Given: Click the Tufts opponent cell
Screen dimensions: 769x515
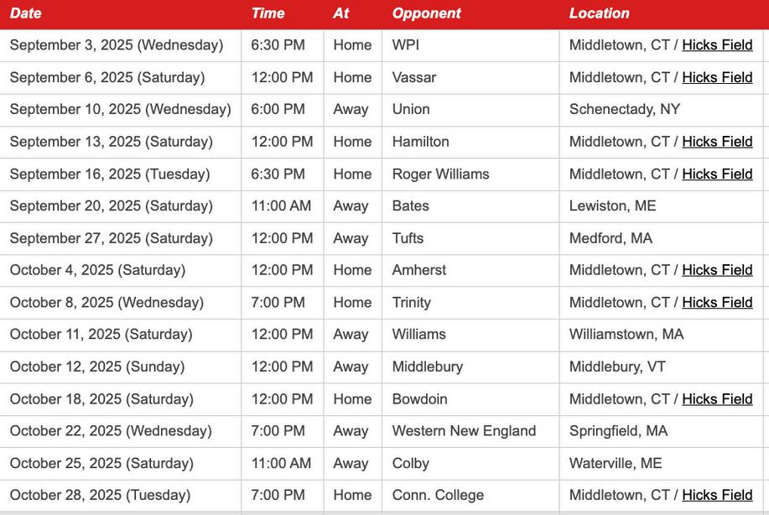Looking at the screenshot, I should (470, 238).
